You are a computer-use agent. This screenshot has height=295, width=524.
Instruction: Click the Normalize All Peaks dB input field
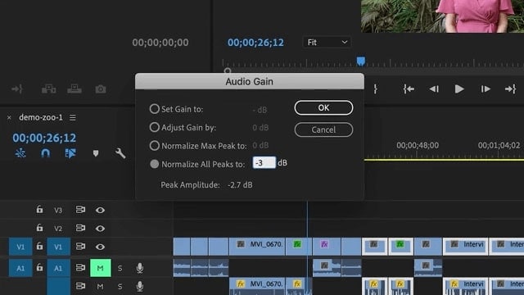coord(264,162)
